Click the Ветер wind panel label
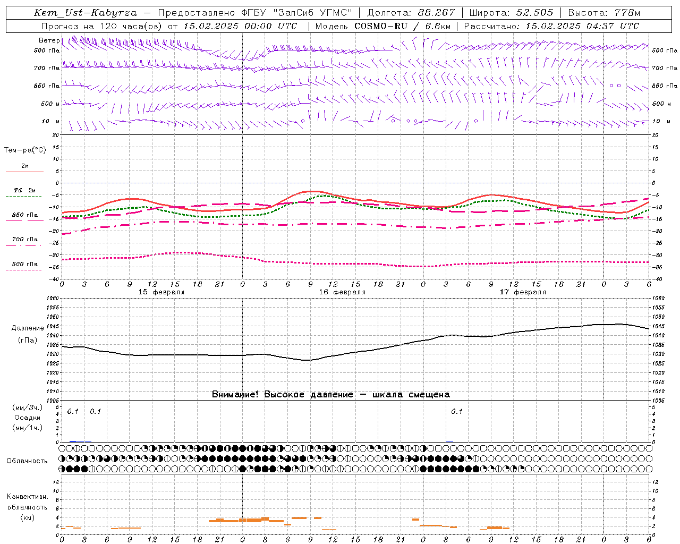Viewport: 680px width, 544px height. 49,40
